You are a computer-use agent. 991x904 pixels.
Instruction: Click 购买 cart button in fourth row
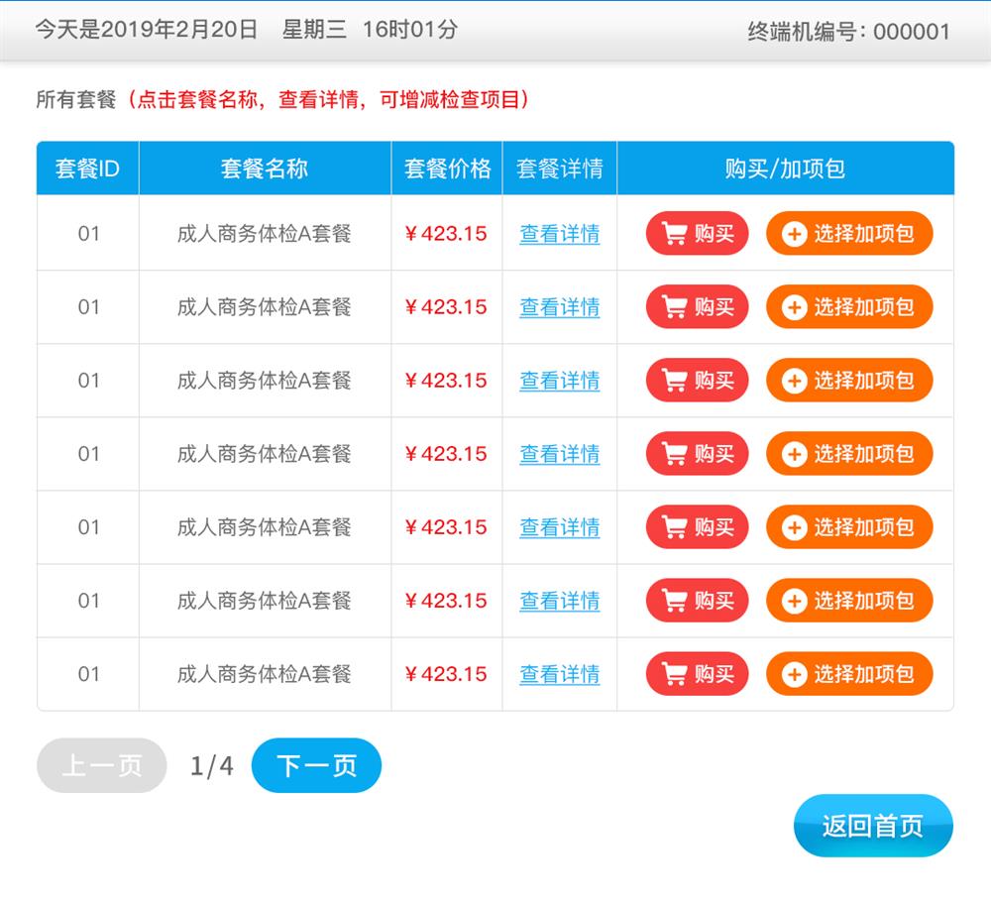point(697,453)
